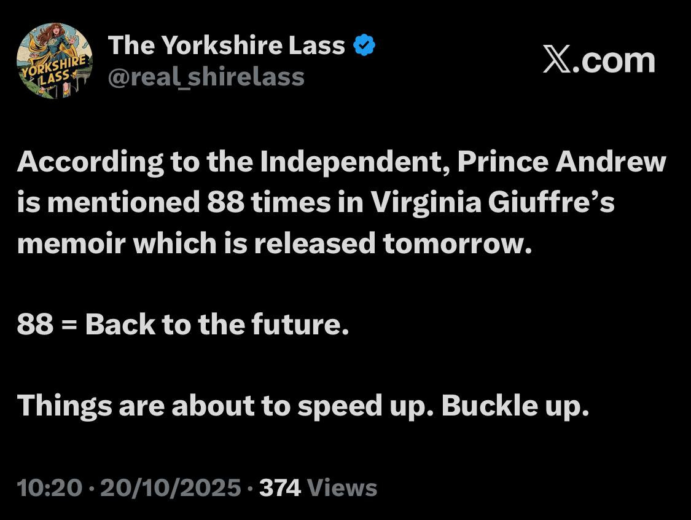The image size is (691, 520).
Task: Open the 374 view count number
Action: (280, 488)
